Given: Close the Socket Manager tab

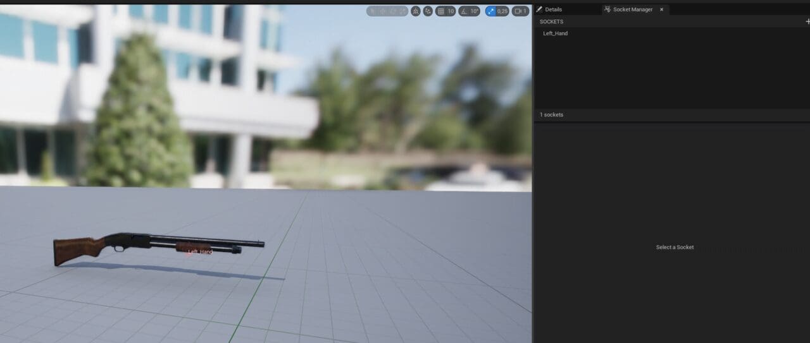Looking at the screenshot, I should (x=661, y=9).
